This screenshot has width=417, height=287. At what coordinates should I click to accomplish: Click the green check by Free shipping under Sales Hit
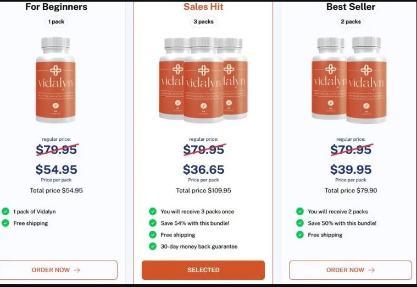pyautogui.click(x=152, y=235)
